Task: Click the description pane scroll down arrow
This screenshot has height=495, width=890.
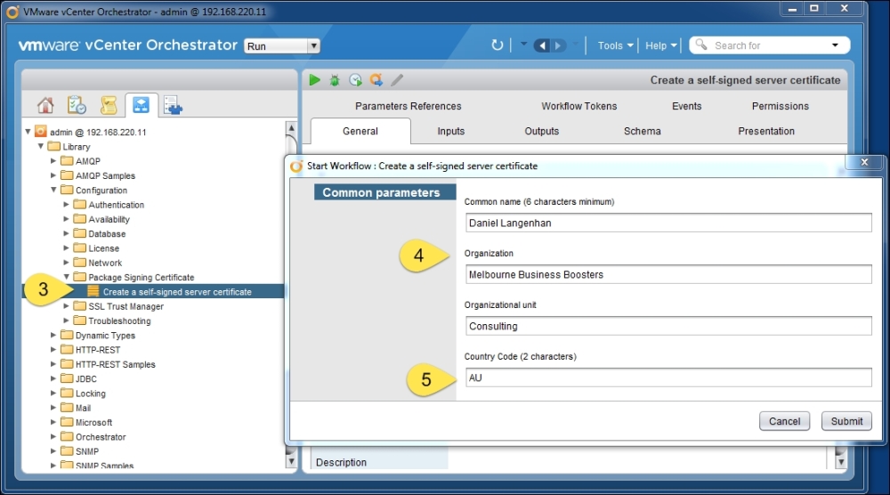Action: tap(841, 462)
